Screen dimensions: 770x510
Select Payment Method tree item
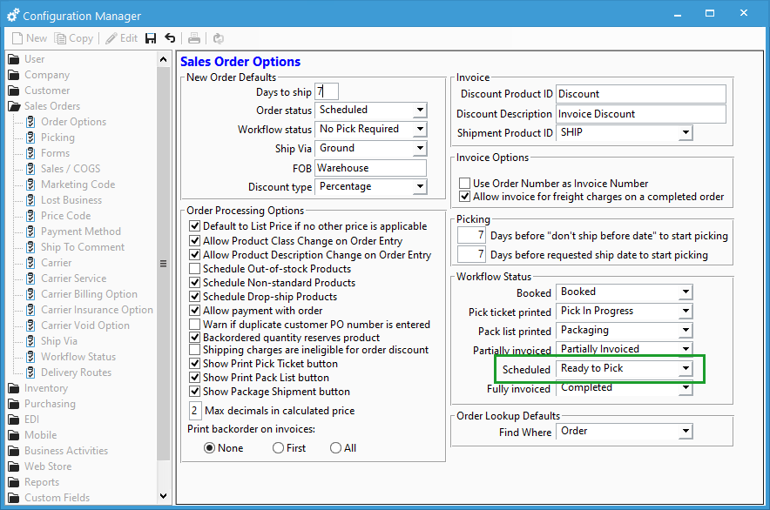point(74,232)
